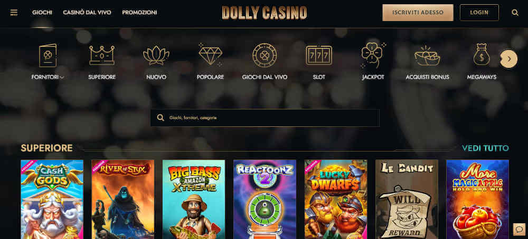The image size is (528, 239).
Task: Choose the Nuovo lotus icon
Action: point(156,55)
